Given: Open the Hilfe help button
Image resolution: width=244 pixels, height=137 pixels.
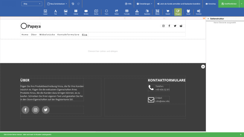Looking at the screenshot, I should click(x=128, y=4).
